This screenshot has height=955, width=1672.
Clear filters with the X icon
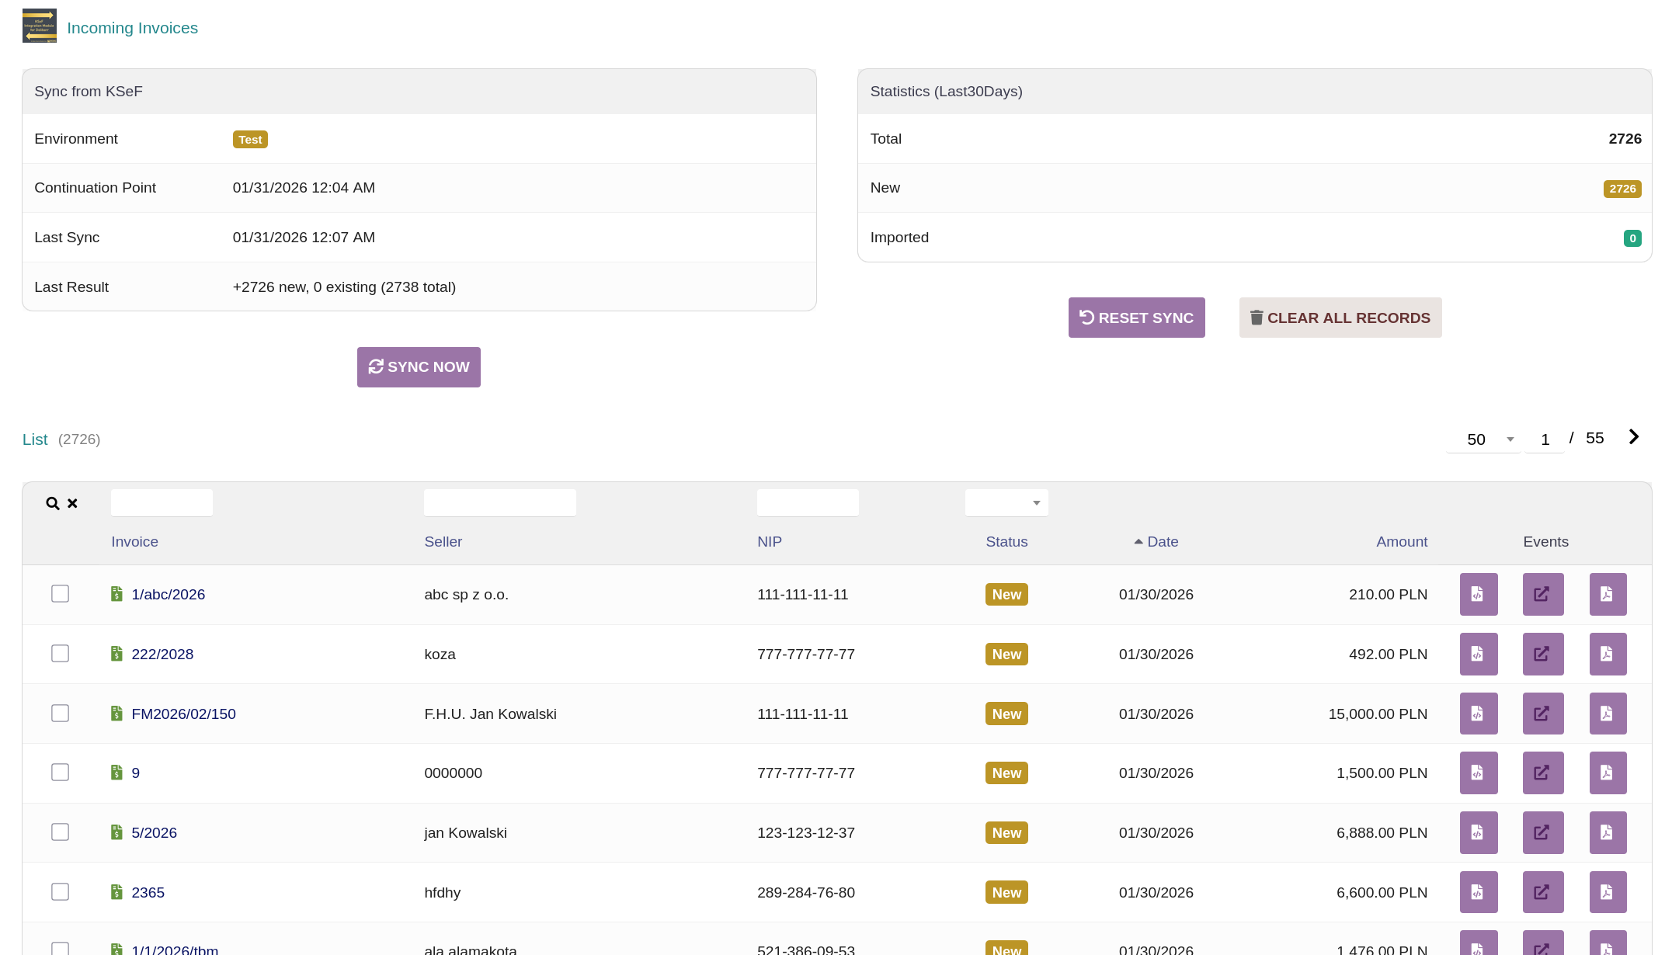pos(72,504)
